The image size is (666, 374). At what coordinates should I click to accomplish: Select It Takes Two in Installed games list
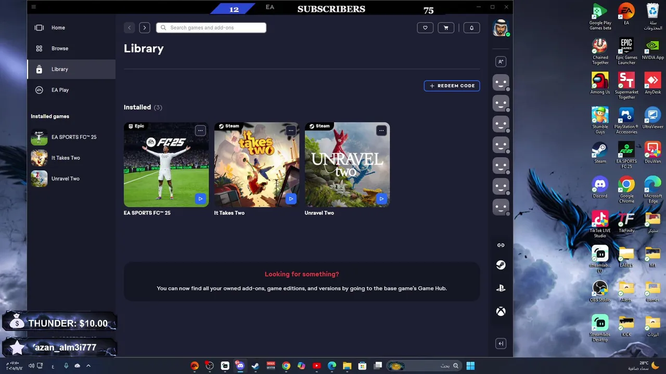[x=71, y=158]
